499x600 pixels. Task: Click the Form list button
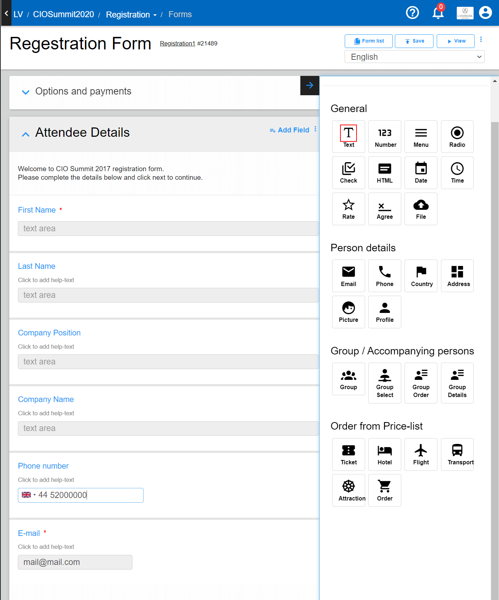[368, 41]
